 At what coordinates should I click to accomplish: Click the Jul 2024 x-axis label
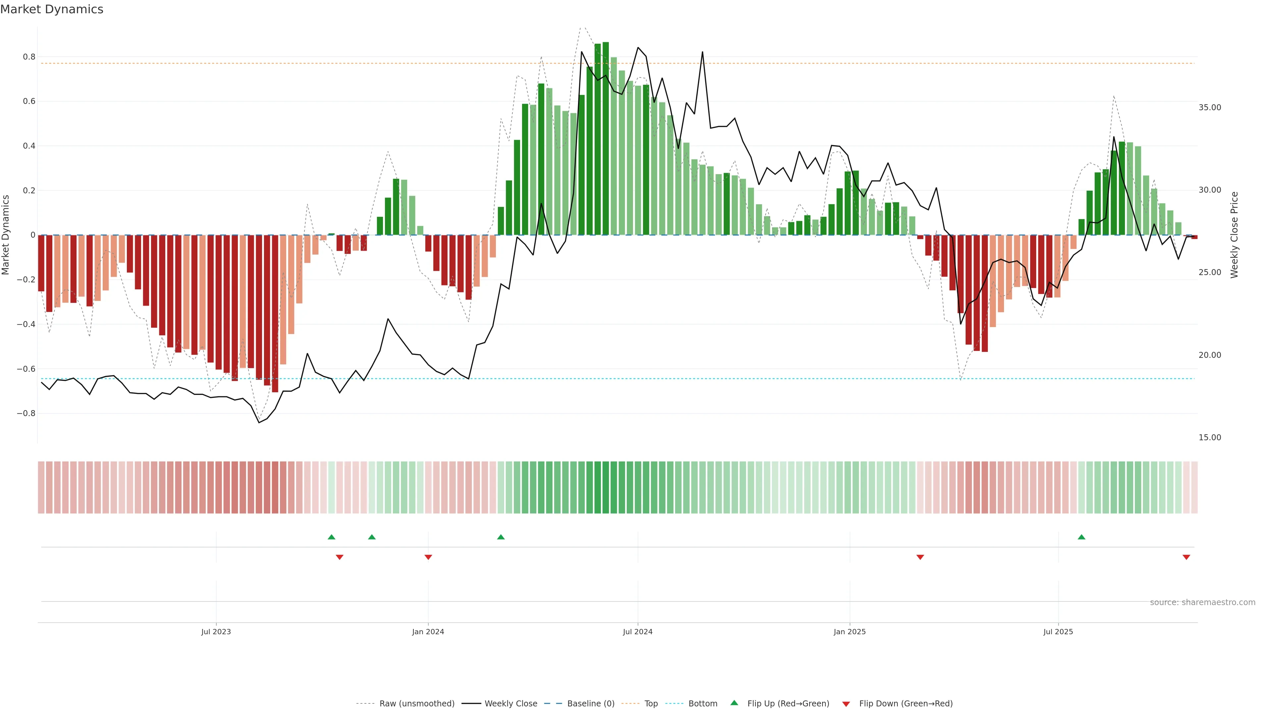(x=637, y=632)
